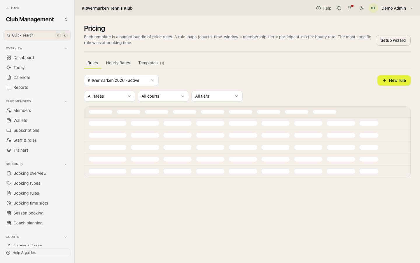Click the Back link
This screenshot has width=420, height=263.
pos(13,8)
